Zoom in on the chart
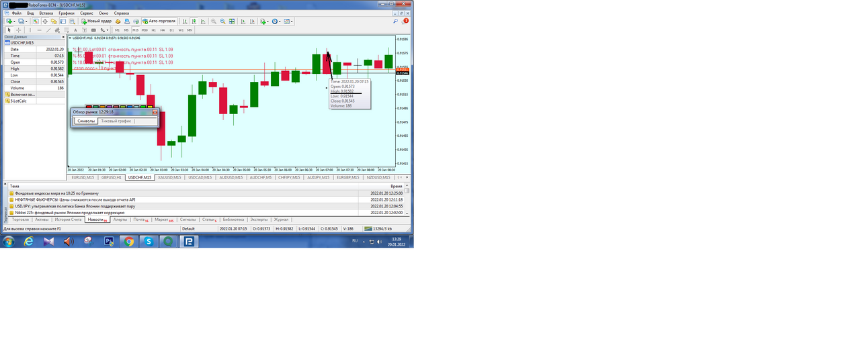Viewport: 867px width, 337px height. 214,21
